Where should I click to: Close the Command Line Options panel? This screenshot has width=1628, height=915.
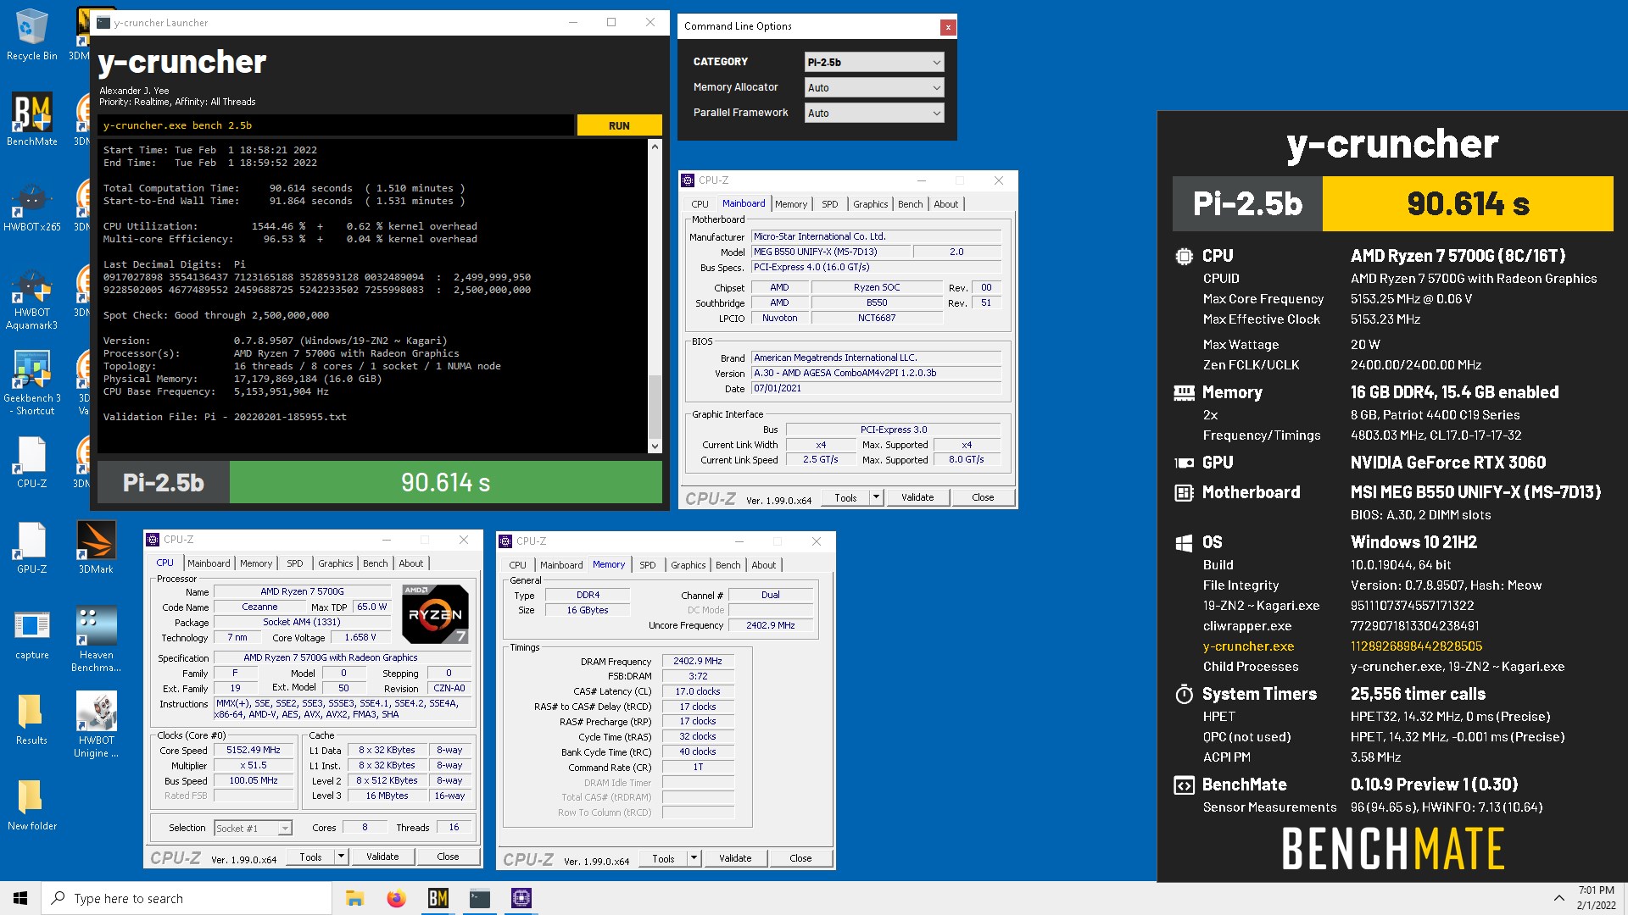(x=948, y=27)
